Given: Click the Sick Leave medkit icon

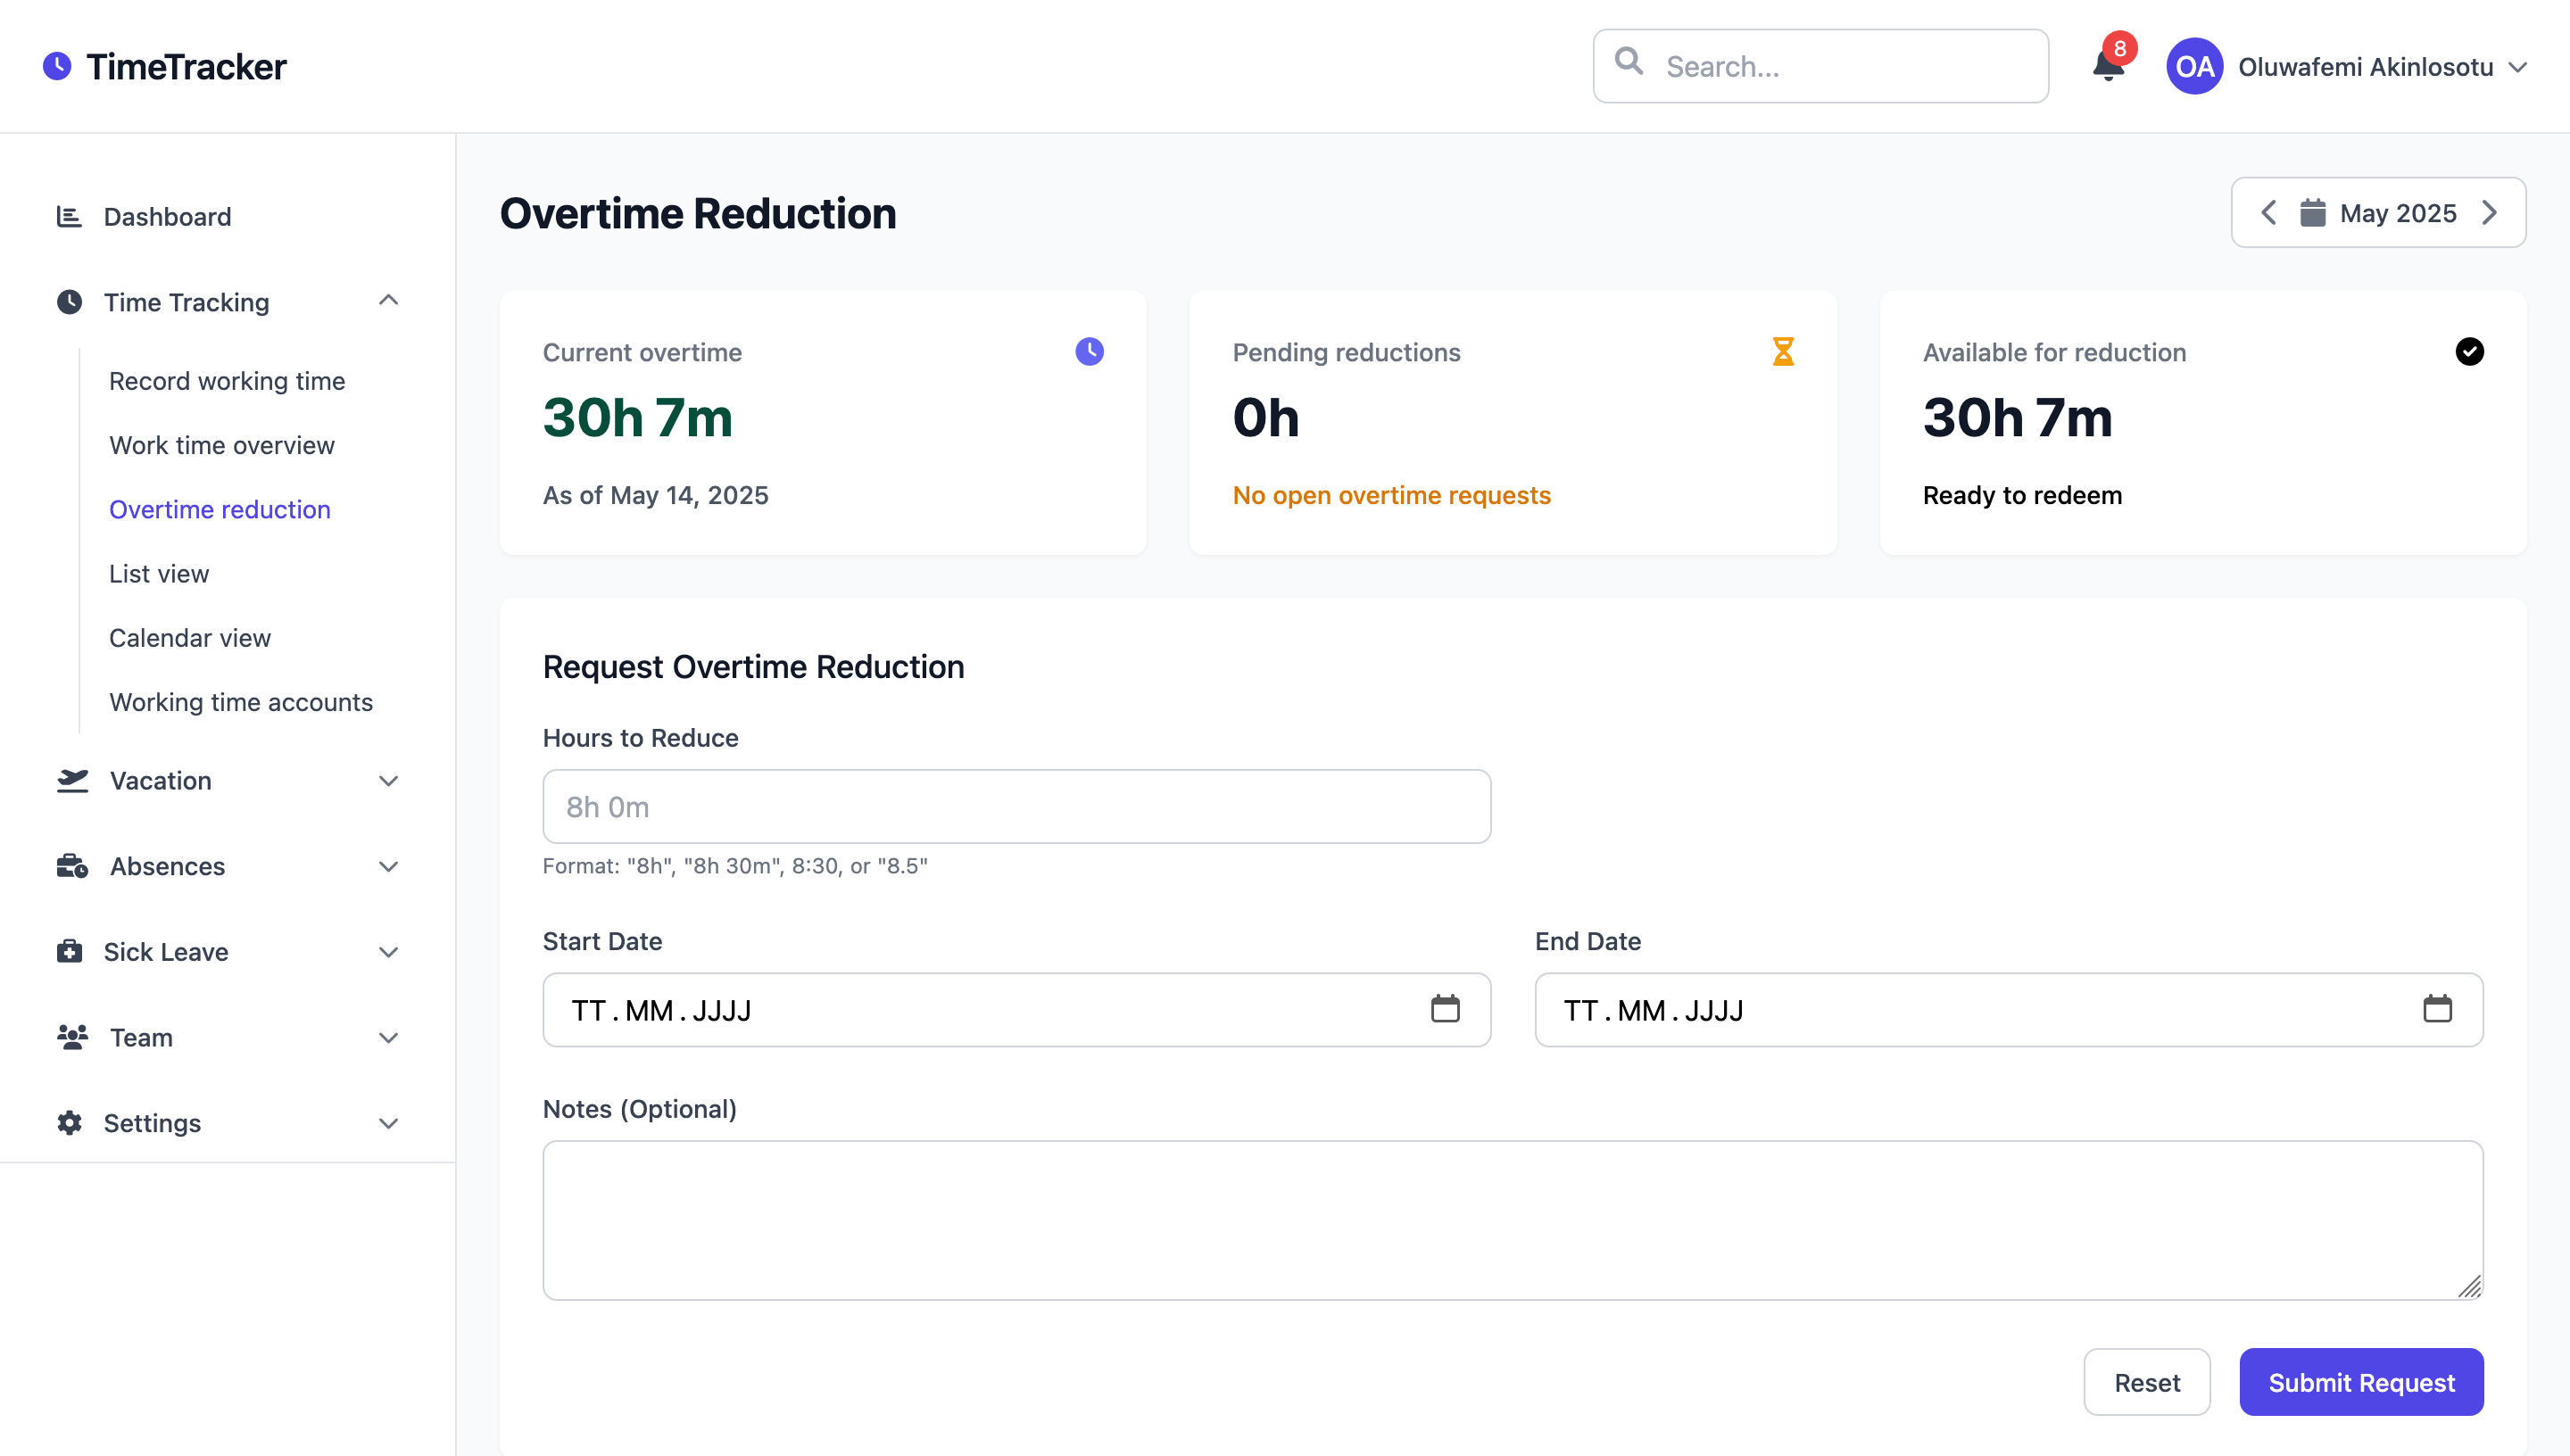Looking at the screenshot, I should 69,951.
